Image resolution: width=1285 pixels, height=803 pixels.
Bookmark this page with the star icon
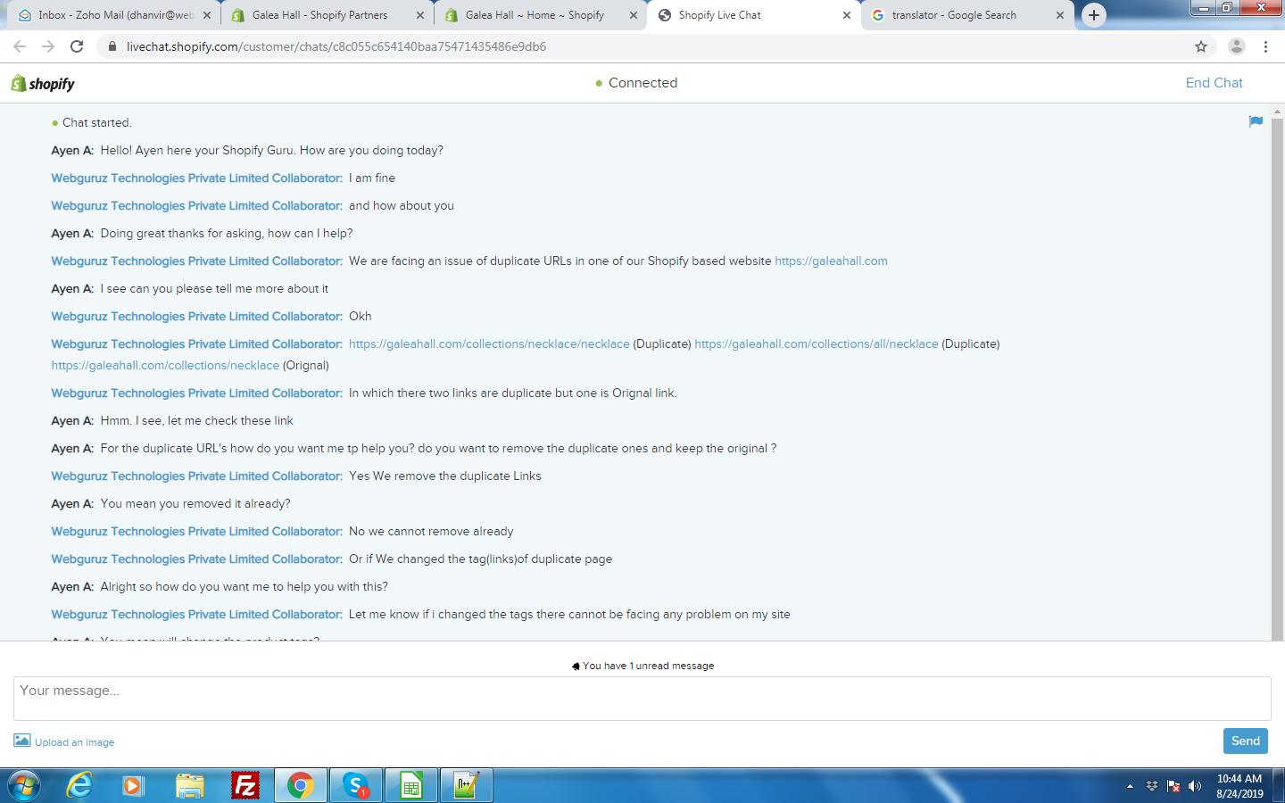pos(1201,46)
